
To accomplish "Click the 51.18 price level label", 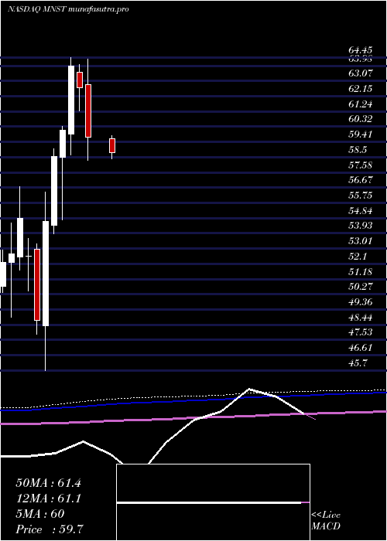I will (x=360, y=271).
